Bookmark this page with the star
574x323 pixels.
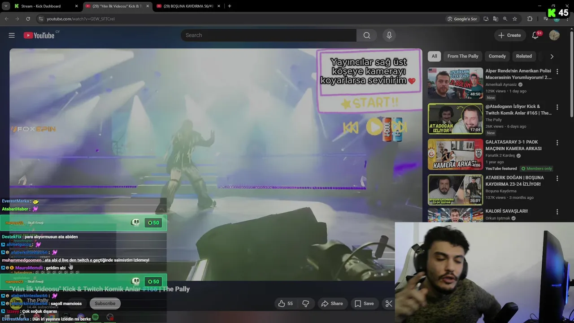coord(515,19)
